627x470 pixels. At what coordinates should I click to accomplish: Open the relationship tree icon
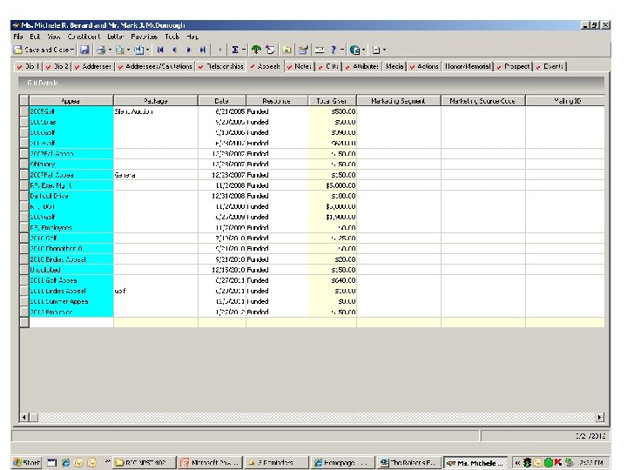click(256, 50)
